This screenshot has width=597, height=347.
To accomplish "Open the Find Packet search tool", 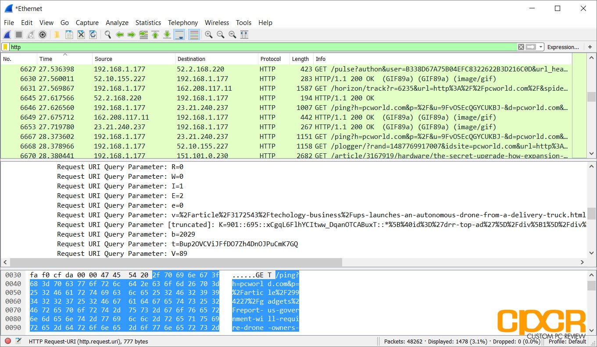I will coord(107,34).
